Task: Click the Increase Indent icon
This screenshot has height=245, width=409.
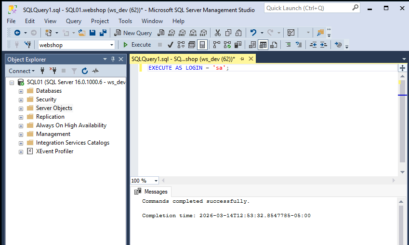Action: tap(323, 45)
